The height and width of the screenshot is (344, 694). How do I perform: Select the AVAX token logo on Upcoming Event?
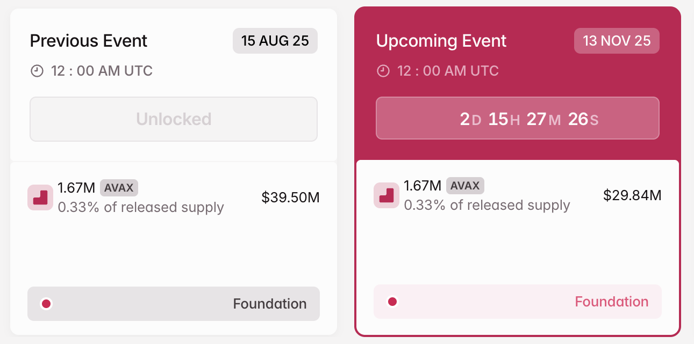pos(387,195)
